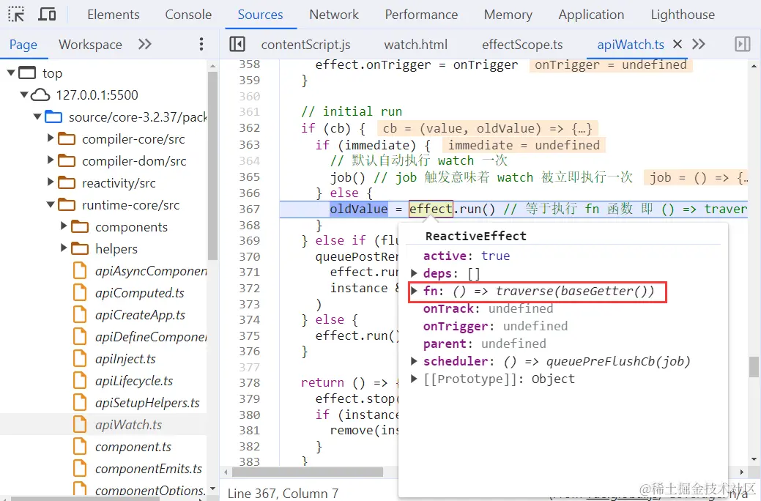The height and width of the screenshot is (501, 761).
Task: Expand the scheduler property in popup
Action: click(414, 361)
